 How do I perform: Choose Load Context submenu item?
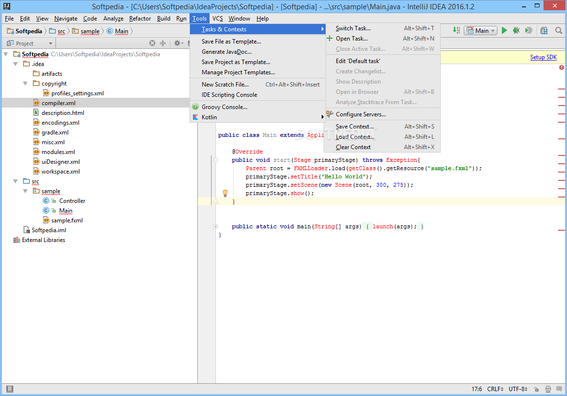point(383,137)
